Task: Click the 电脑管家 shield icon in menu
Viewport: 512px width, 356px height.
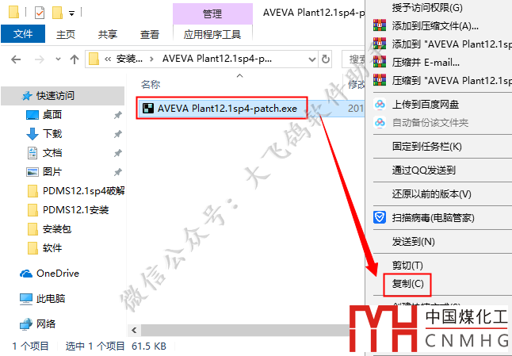Action: [x=380, y=217]
